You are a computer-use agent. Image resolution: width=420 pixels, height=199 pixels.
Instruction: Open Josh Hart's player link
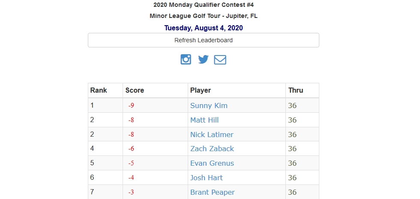(x=206, y=178)
